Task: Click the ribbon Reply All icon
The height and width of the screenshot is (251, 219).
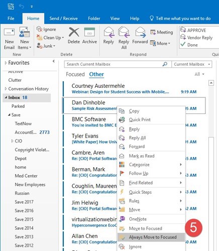Action: click(124, 32)
